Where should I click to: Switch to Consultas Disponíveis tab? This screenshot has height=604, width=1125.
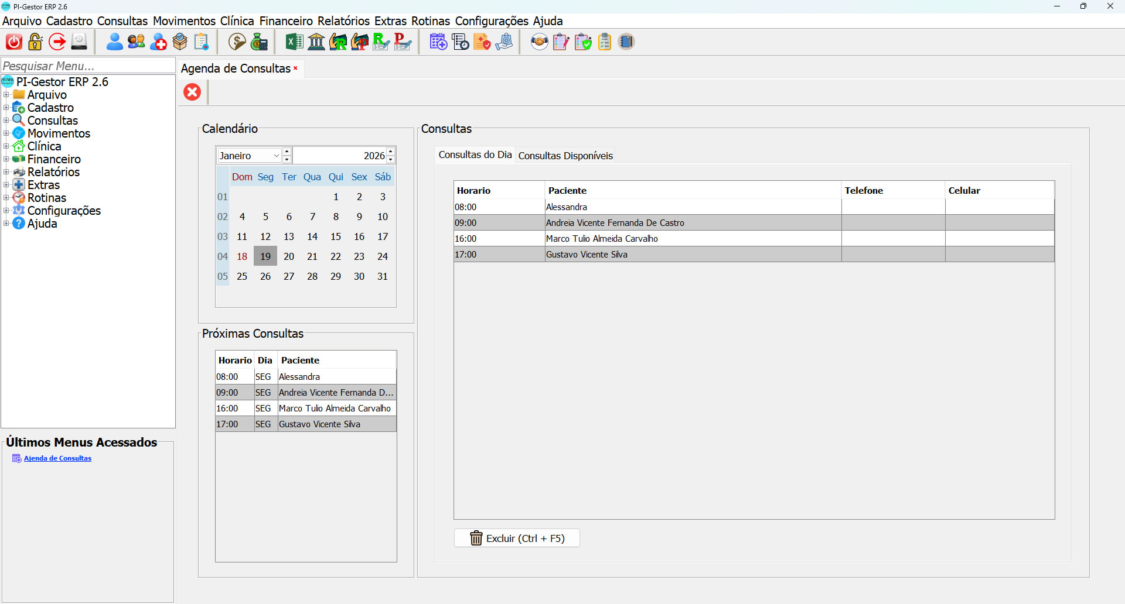pyautogui.click(x=565, y=156)
